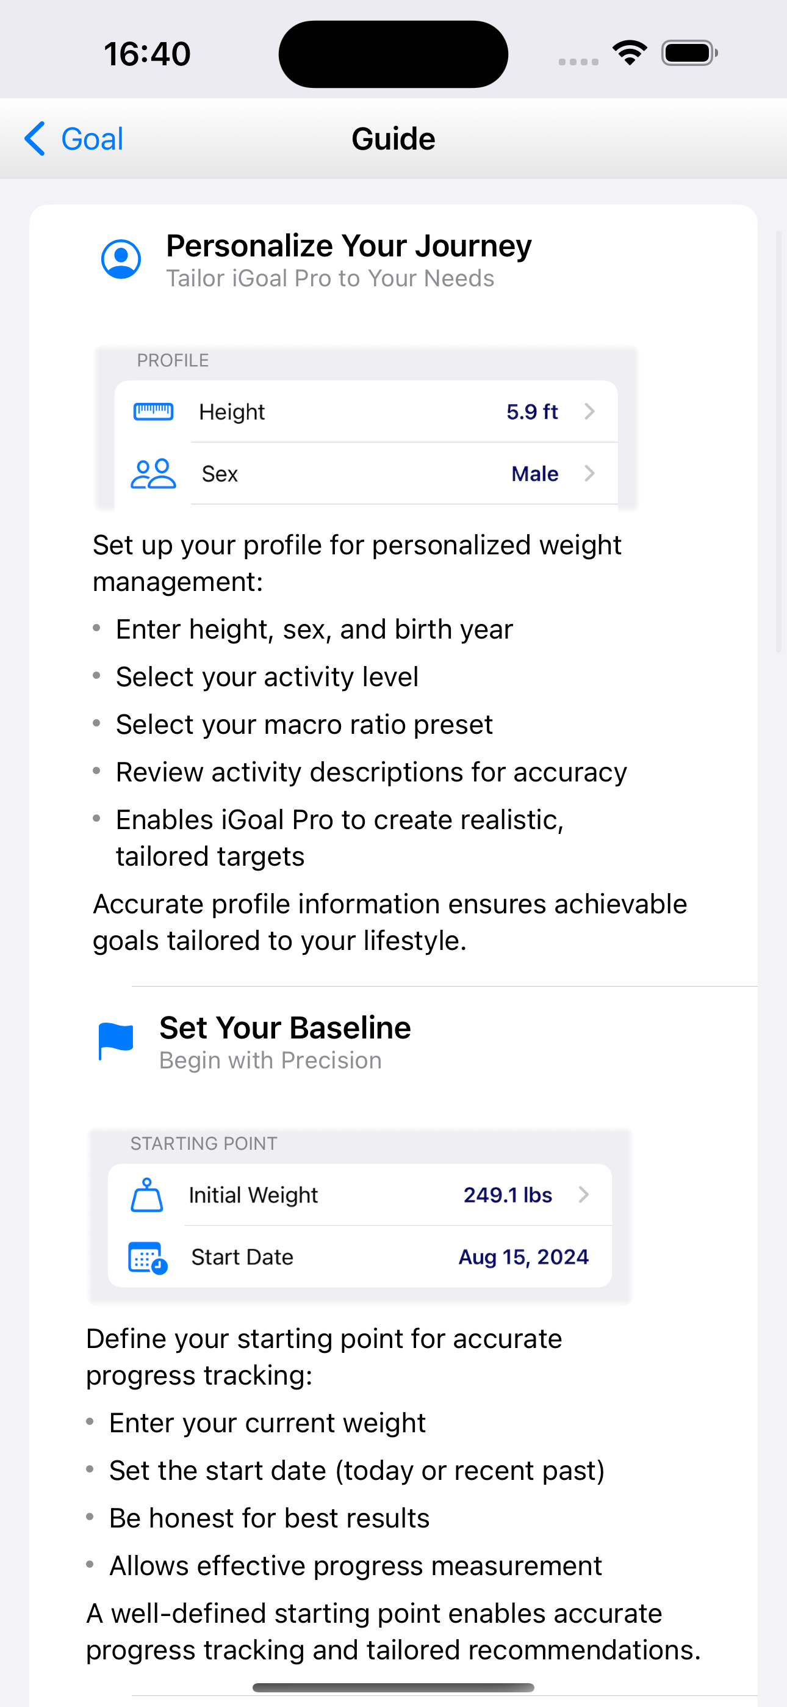Tap the profile person icon
Viewport: 787px width, 1707px height.
point(121,259)
